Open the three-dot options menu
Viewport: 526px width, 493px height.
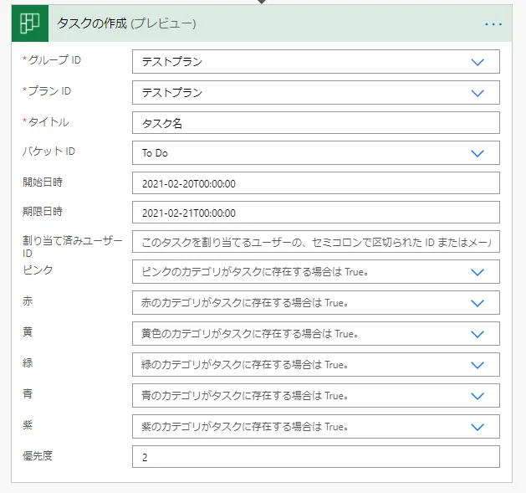(x=493, y=23)
